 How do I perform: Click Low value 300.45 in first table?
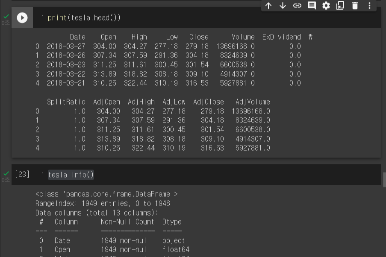(x=166, y=65)
